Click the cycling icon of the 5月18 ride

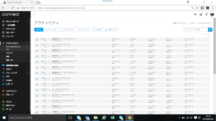point(37,57)
